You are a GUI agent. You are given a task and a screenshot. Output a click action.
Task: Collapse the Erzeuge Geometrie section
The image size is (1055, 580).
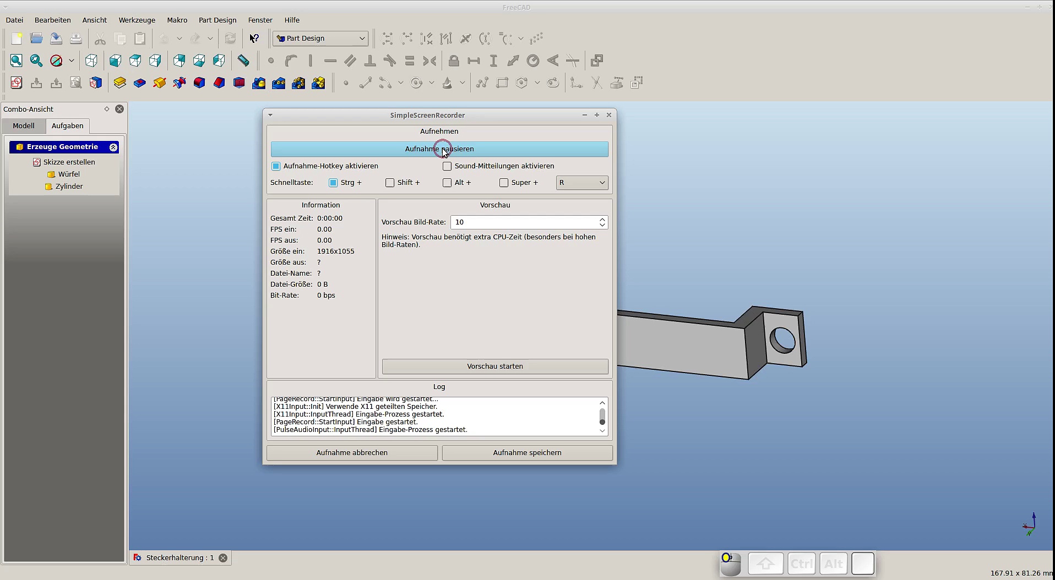click(113, 147)
